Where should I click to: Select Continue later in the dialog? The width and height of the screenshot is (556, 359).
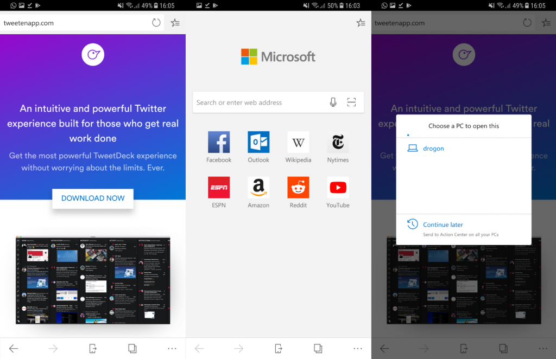tap(464, 228)
